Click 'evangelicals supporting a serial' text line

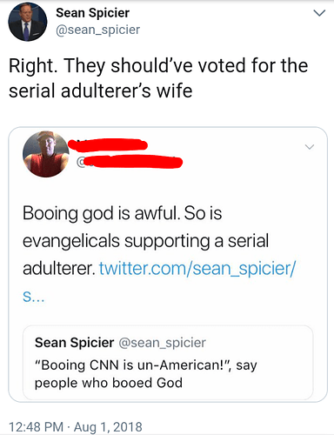(x=146, y=241)
